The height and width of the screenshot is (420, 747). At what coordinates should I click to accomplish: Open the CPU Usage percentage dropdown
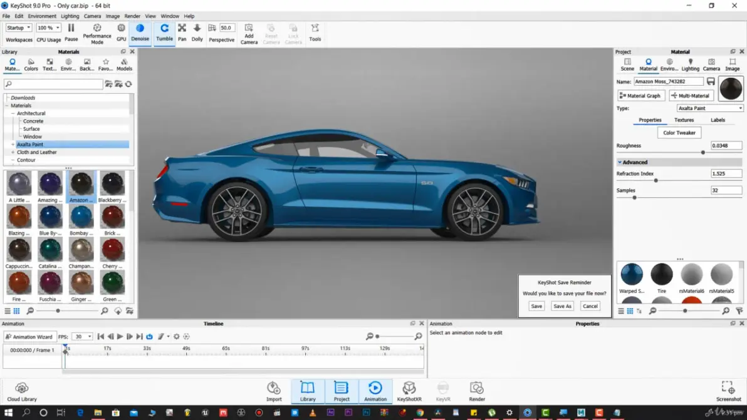pos(49,28)
